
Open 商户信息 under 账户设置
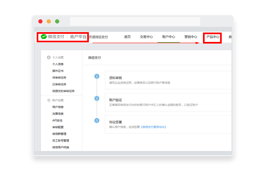(58, 107)
